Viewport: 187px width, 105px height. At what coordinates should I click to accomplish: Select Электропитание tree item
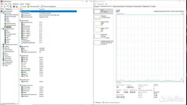[x=10, y=24]
